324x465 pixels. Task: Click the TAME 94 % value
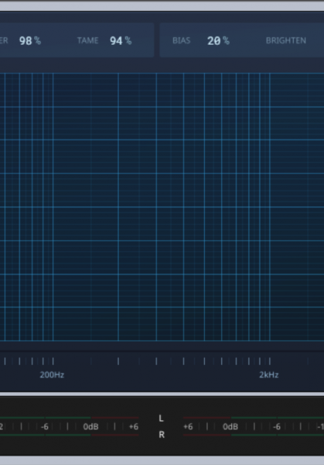tap(121, 40)
